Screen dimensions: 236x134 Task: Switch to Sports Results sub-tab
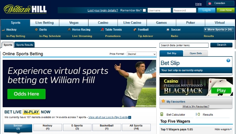(x=25, y=45)
